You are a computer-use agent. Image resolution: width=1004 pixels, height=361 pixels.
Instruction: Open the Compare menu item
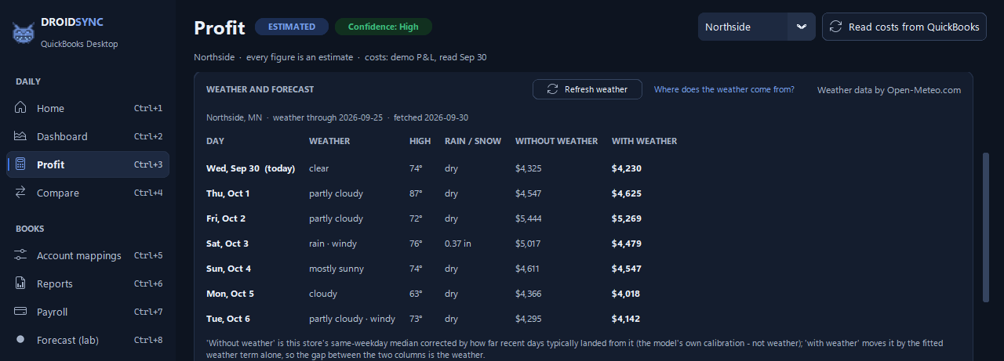88,193
